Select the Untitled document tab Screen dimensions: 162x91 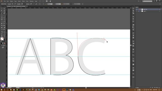click(x=16, y=6)
